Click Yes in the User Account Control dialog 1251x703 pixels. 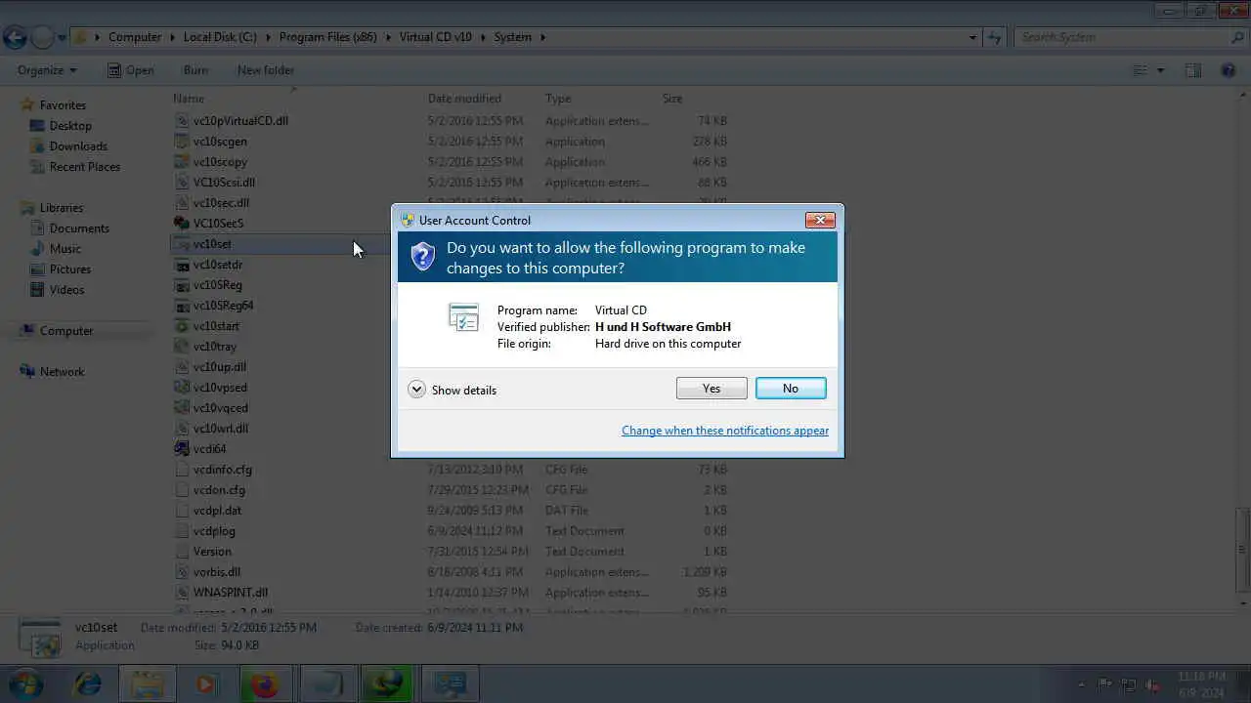[x=712, y=389]
